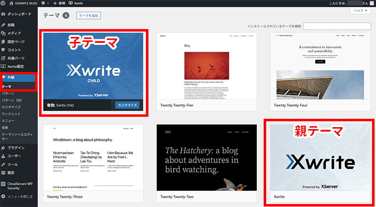The height and width of the screenshot is (207, 376).
Task: Click the CloudSecure WP Security shield icon
Action: (3, 184)
